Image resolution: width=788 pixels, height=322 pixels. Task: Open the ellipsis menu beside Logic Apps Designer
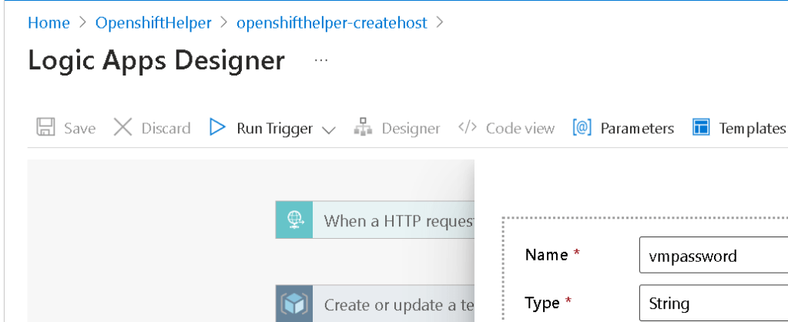320,60
